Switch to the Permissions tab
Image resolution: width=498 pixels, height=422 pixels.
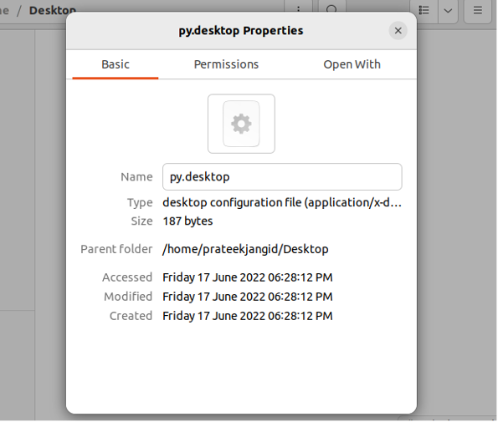coord(226,64)
